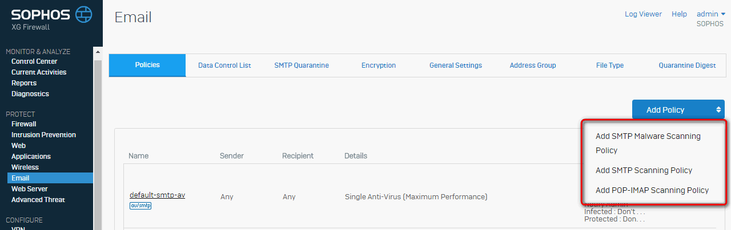Click the sidebar vertical scrollbar

[x=97, y=143]
